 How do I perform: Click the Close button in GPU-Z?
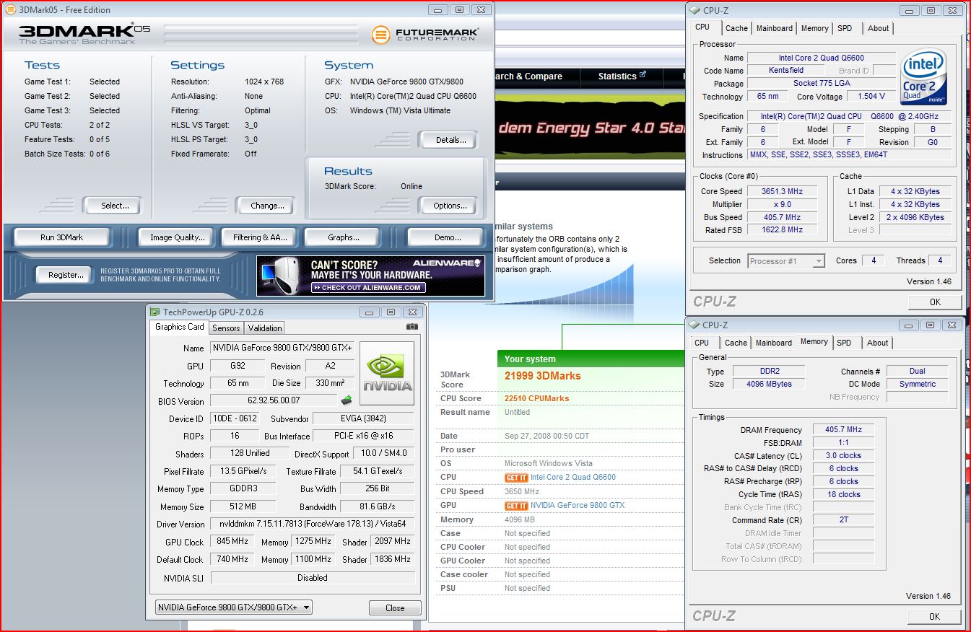(395, 608)
